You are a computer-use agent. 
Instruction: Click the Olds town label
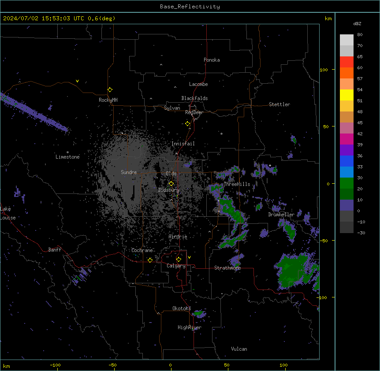[x=171, y=174]
